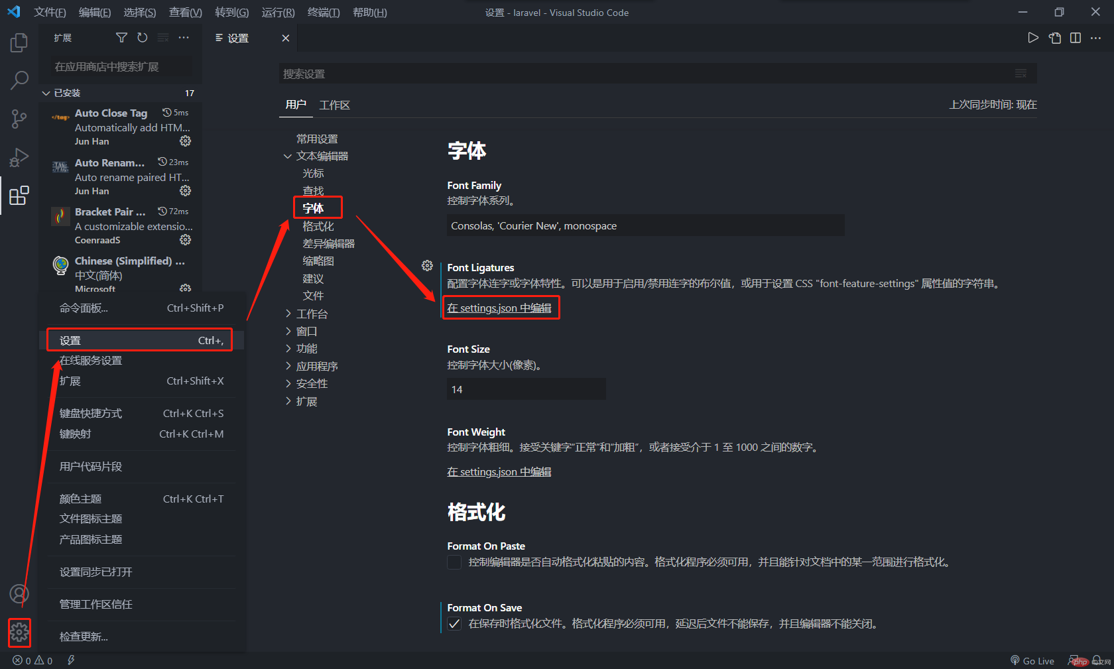Image resolution: width=1114 pixels, height=669 pixels.
Task: Select 常用设置 in the settings tree
Action: click(x=317, y=139)
